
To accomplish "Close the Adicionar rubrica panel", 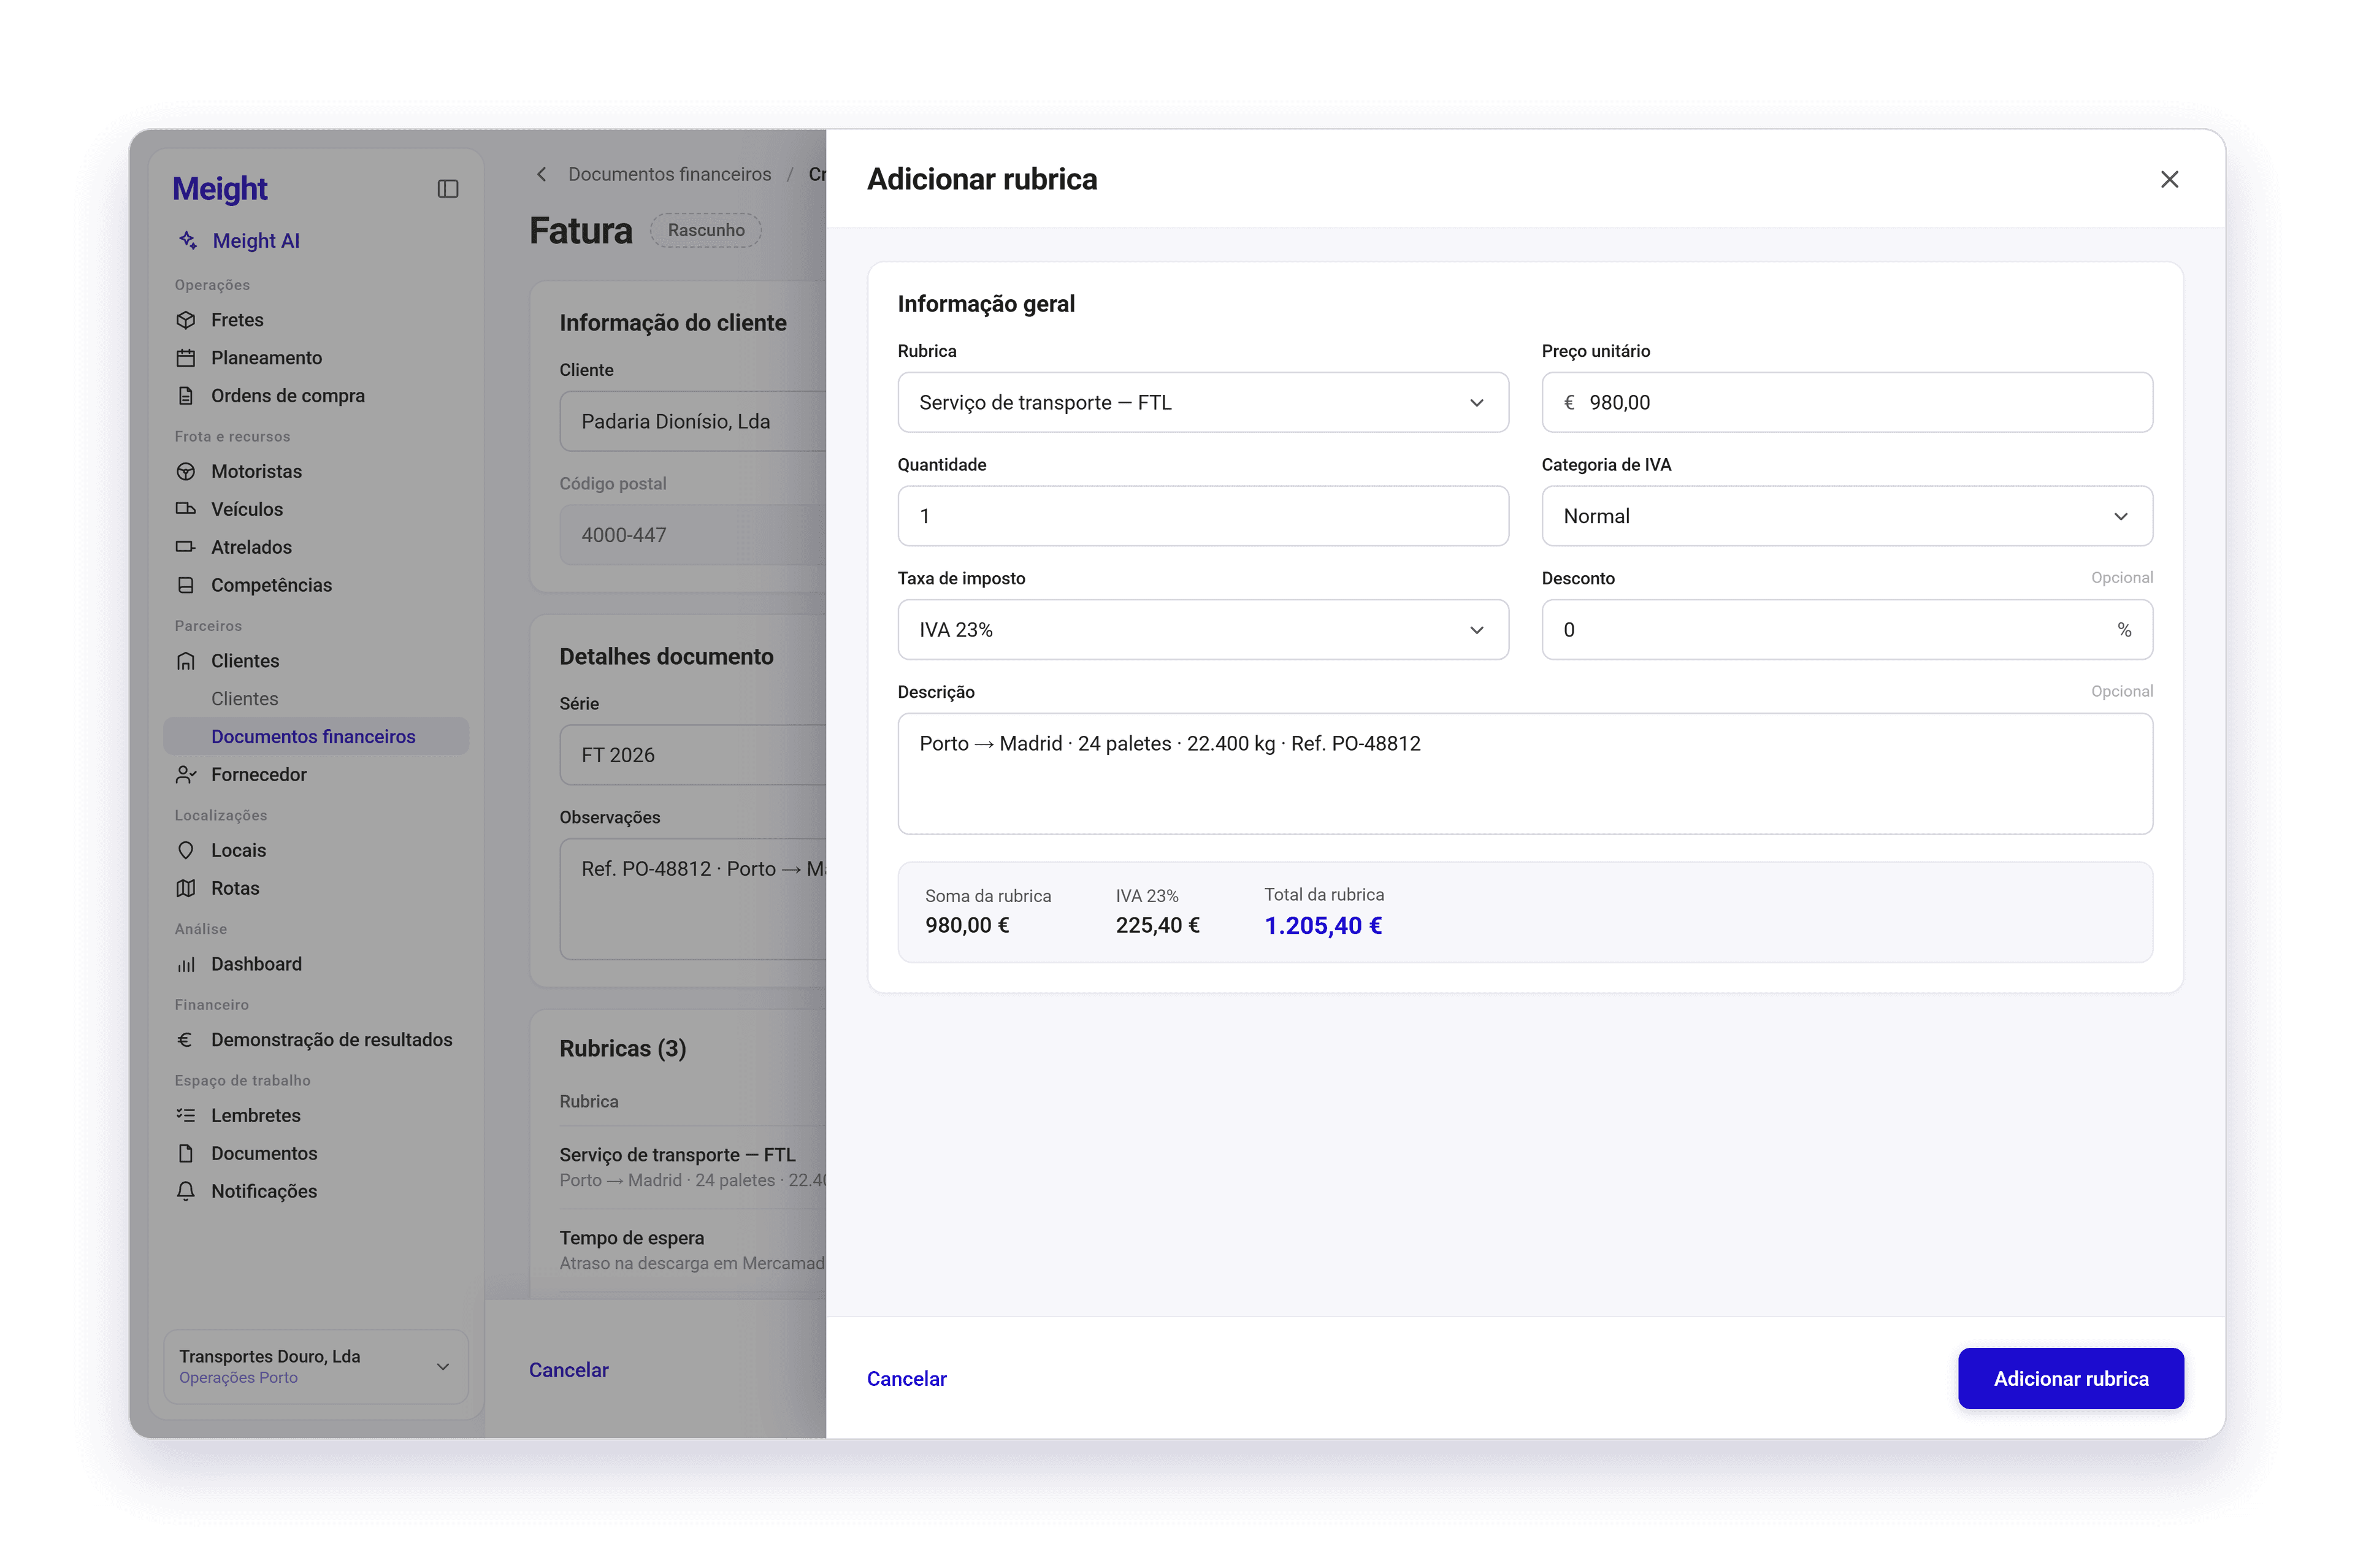I will [2168, 179].
